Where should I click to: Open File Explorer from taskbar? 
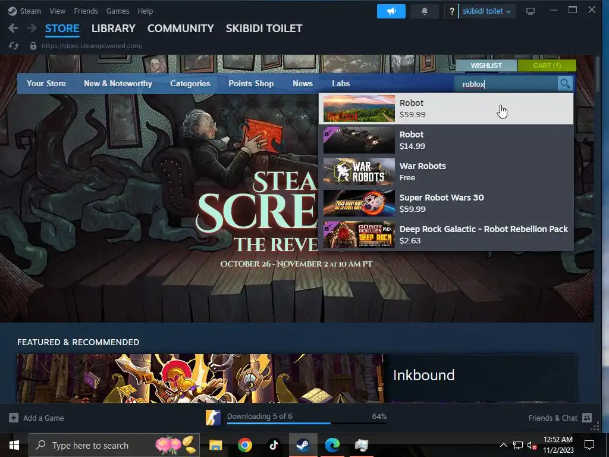(x=215, y=445)
